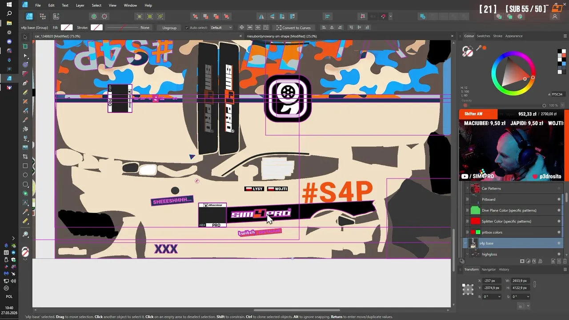Viewport: 569px width, 320px height.
Task: Collapse the highgloss layer group
Action: click(x=467, y=254)
